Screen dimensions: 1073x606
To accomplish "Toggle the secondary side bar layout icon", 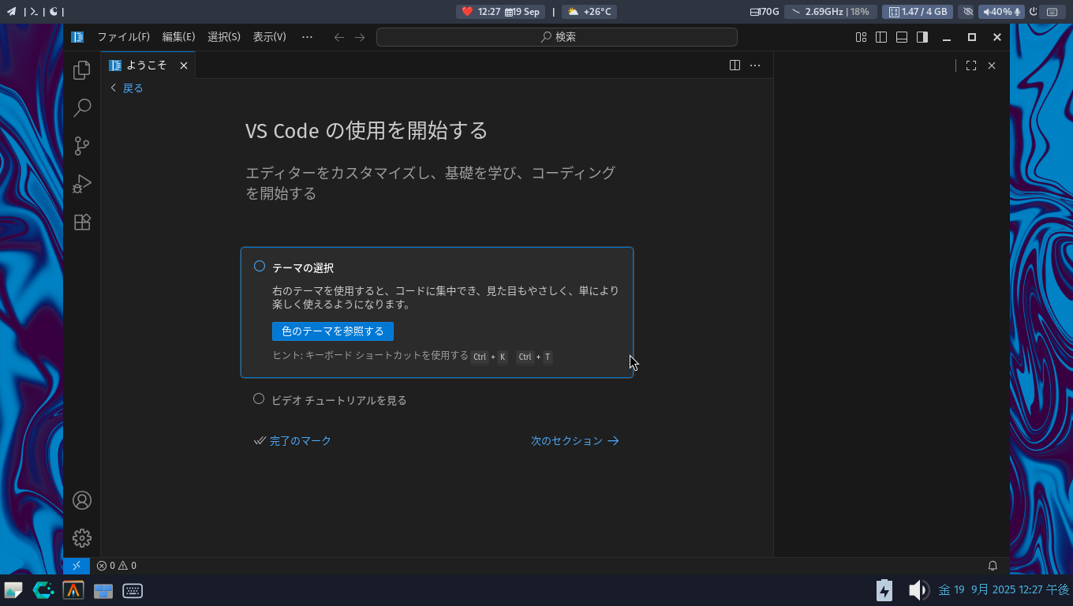I will pyautogui.click(x=922, y=37).
